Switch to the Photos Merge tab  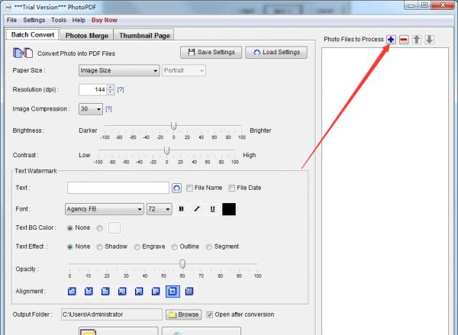(87, 35)
